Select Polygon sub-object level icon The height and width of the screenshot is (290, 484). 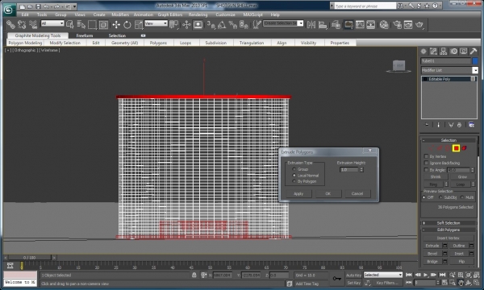(x=456, y=148)
